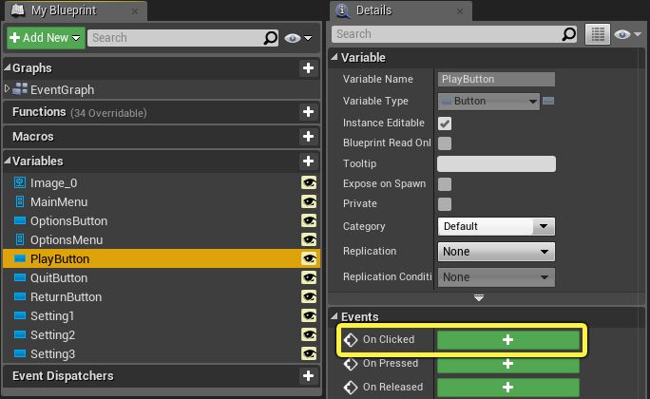Open the Replication Condition dropdown
Screen dimensions: 650x399
coord(496,277)
